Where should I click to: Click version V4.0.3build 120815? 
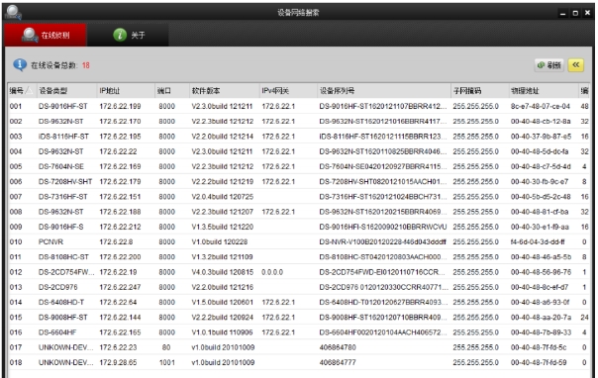[223, 272]
